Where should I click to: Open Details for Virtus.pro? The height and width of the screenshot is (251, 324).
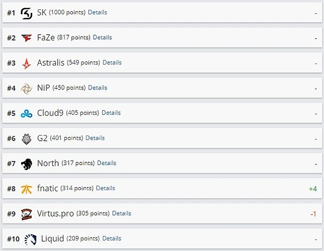122,213
